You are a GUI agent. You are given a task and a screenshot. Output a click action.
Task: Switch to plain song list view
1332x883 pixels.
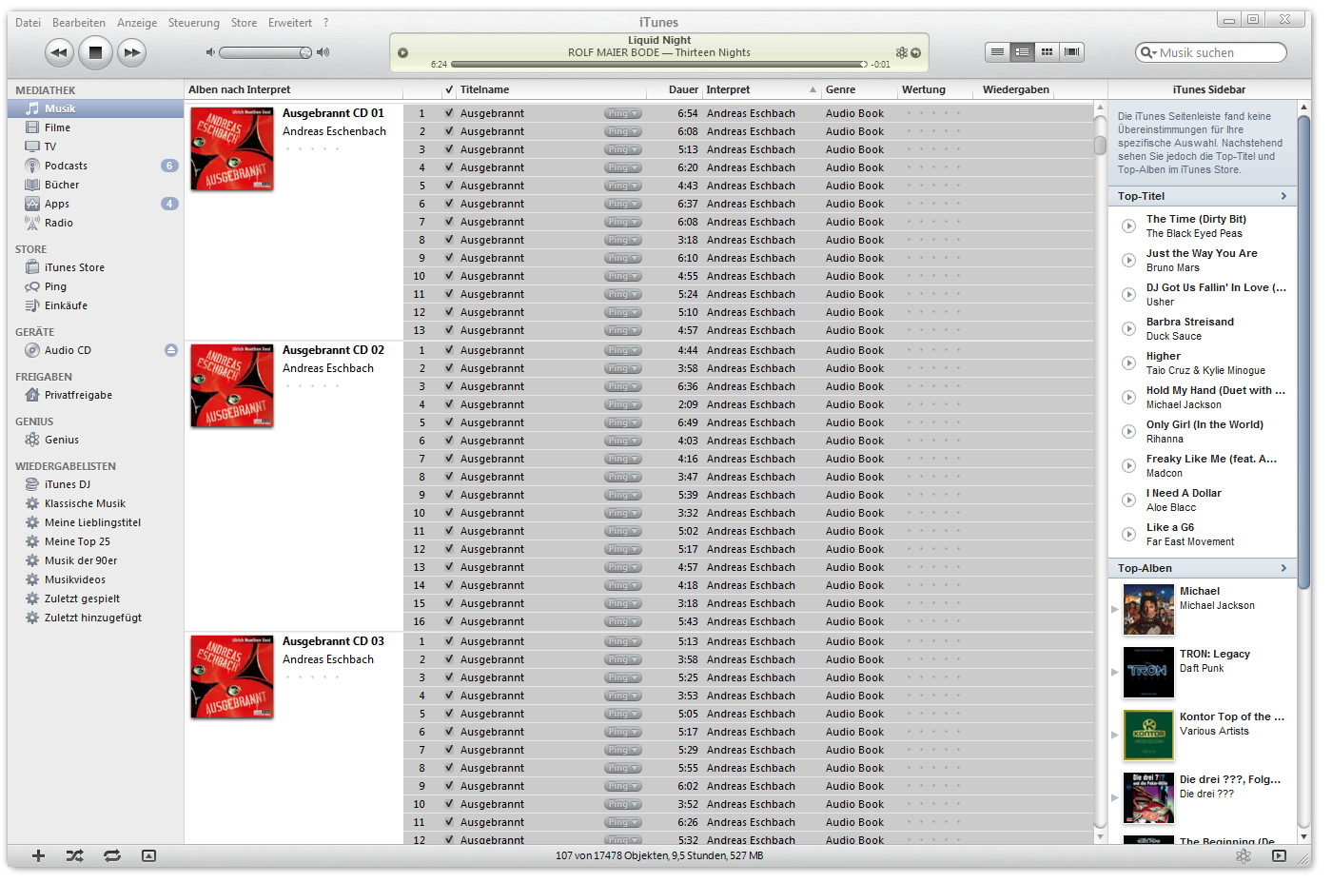pos(997,52)
